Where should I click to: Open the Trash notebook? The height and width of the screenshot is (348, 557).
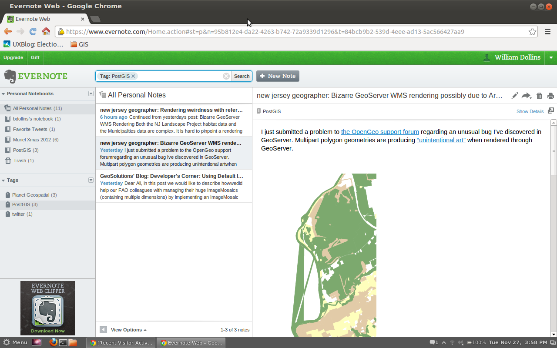click(x=47, y=161)
